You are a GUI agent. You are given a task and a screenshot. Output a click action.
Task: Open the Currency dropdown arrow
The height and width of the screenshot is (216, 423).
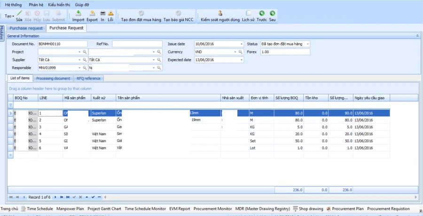click(x=235, y=52)
